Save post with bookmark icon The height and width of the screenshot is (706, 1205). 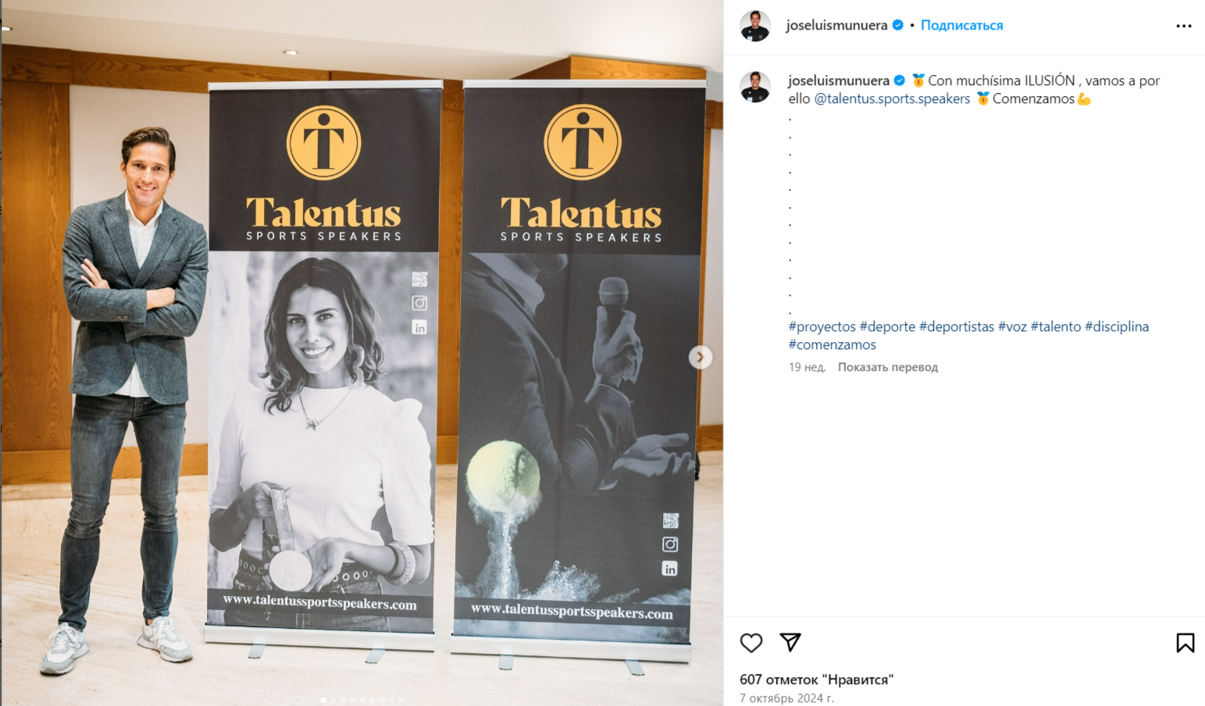1185,643
